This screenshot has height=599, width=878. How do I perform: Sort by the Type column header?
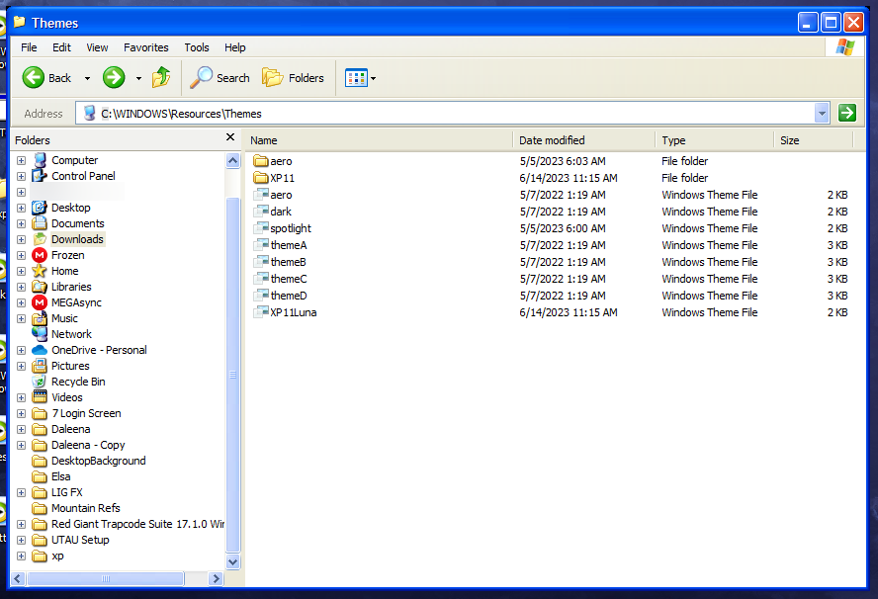[714, 140]
